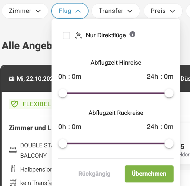Click the right handle of Abflugzeit Rückreise slider
The image size is (190, 186).
pos(169,144)
